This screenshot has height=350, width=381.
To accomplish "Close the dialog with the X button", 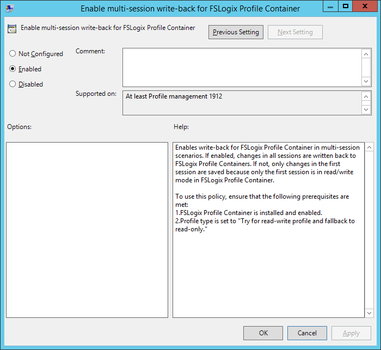I will pos(365,7).
